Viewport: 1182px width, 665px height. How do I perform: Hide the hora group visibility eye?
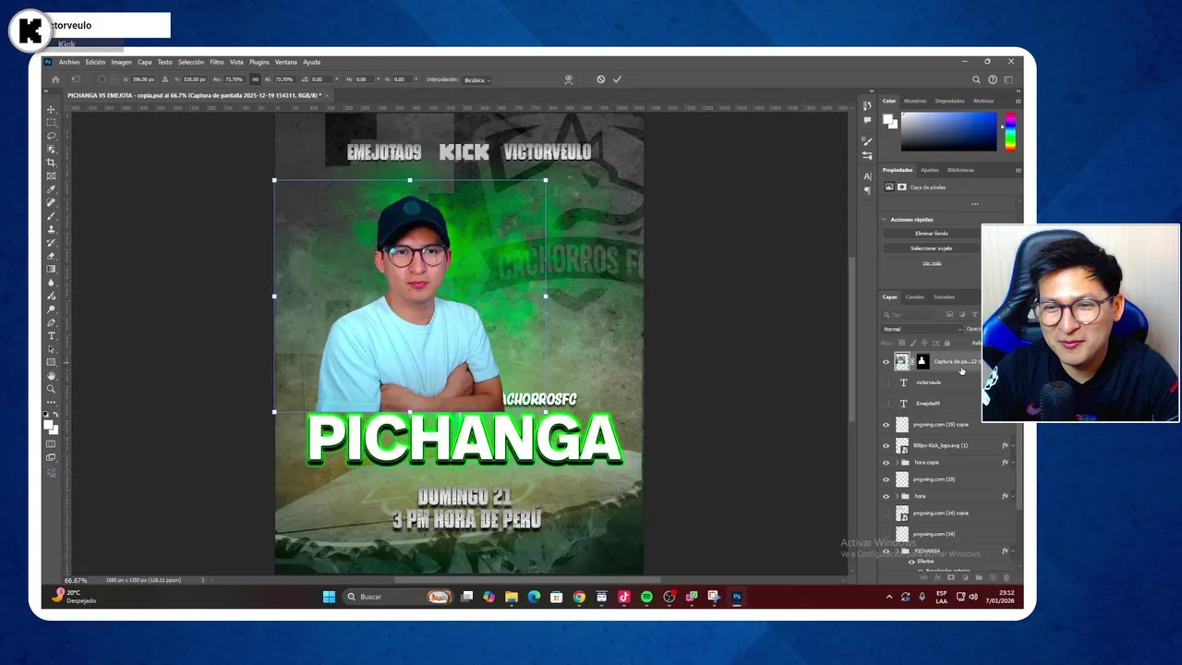[x=886, y=497]
